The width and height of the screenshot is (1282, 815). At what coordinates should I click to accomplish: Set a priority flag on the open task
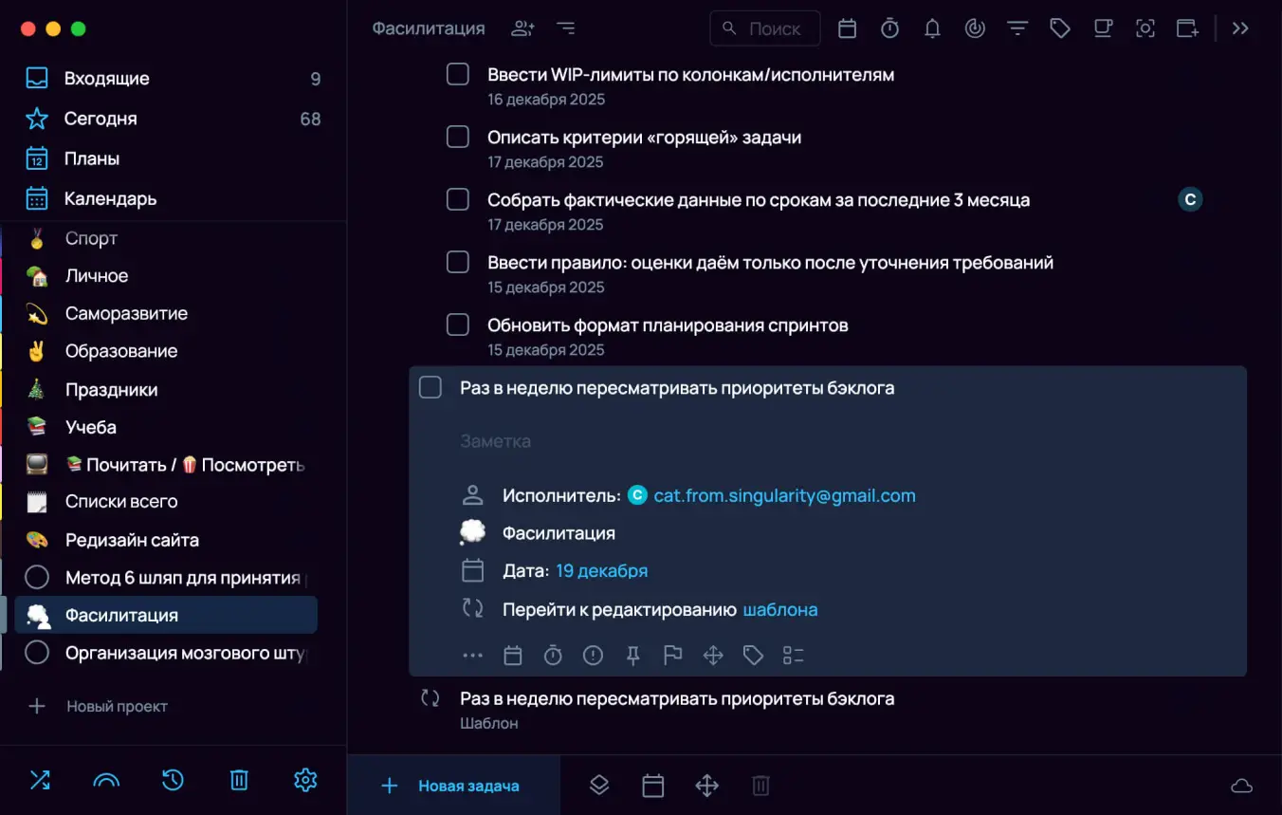click(673, 655)
